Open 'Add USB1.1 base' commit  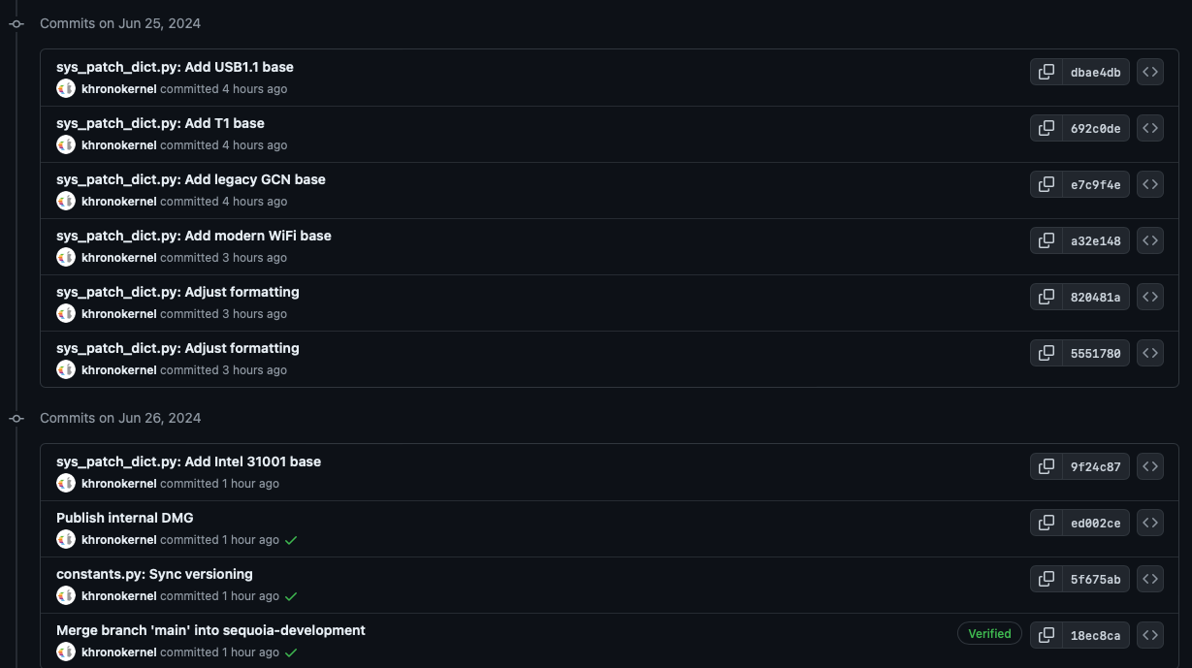coord(175,67)
